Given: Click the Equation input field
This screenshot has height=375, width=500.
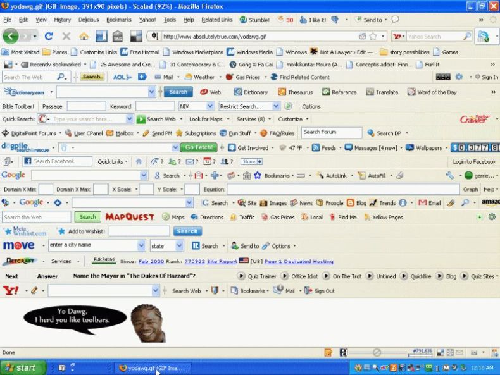Looking at the screenshot, I should (x=343, y=189).
